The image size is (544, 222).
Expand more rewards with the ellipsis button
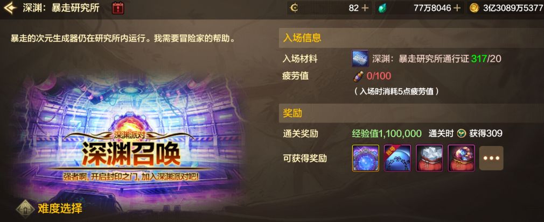pos(491,158)
